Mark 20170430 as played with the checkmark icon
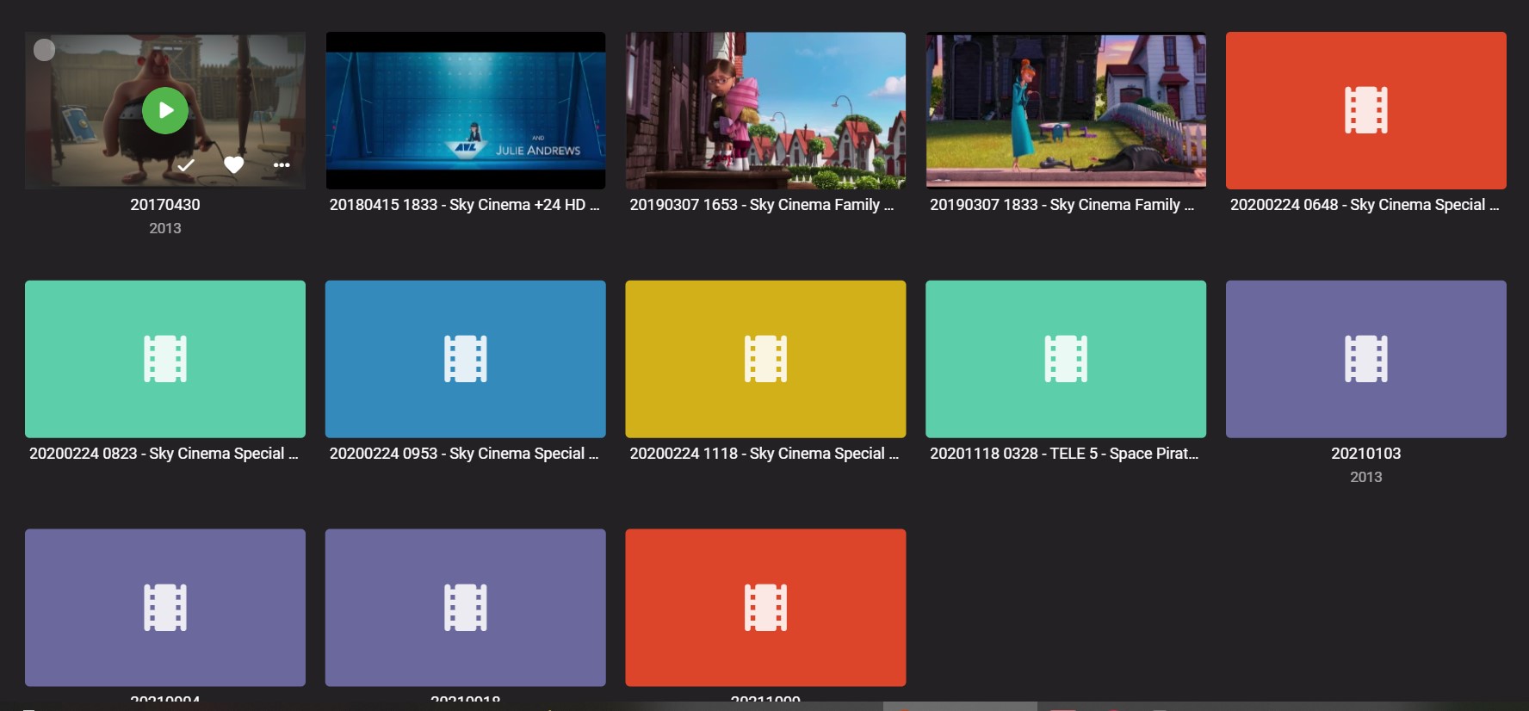This screenshot has height=711, width=1529. click(x=186, y=164)
